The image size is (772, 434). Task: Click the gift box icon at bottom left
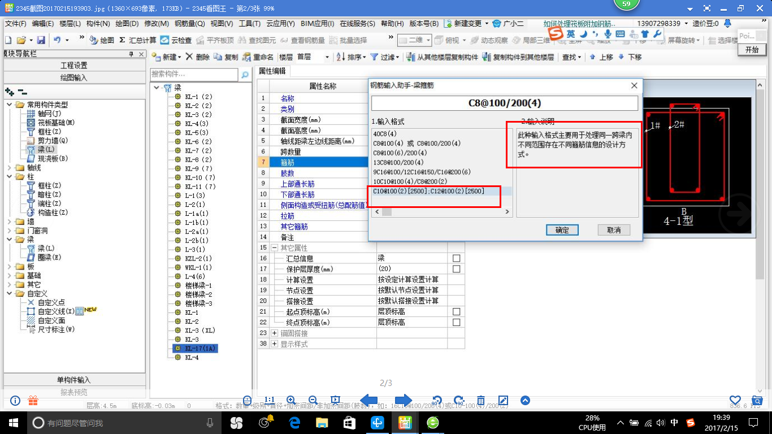(33, 401)
